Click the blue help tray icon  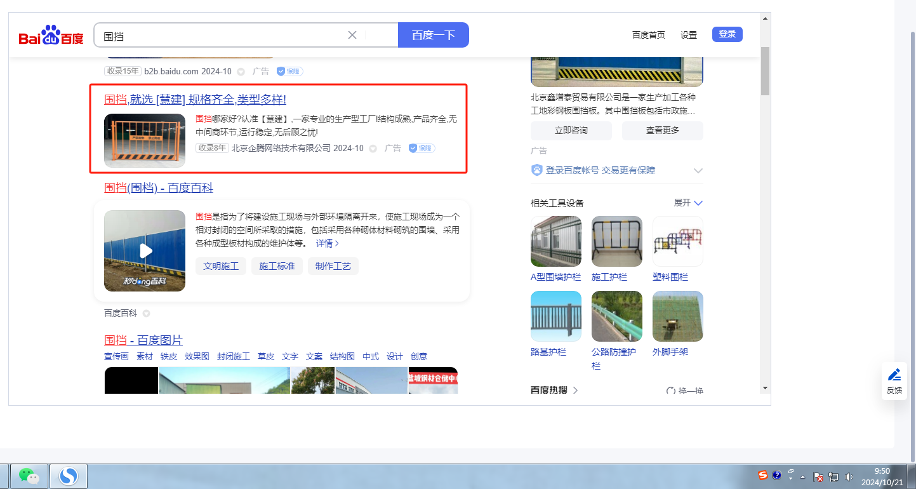(776, 475)
